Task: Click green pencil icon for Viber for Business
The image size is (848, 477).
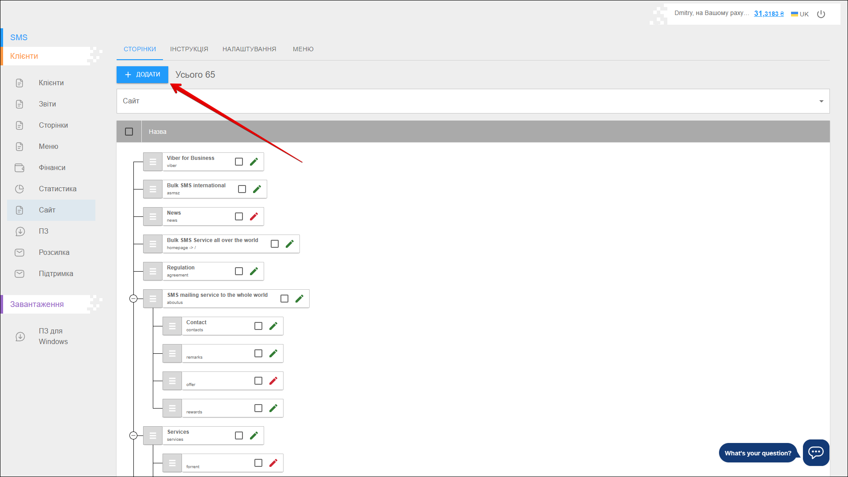Action: point(254,162)
